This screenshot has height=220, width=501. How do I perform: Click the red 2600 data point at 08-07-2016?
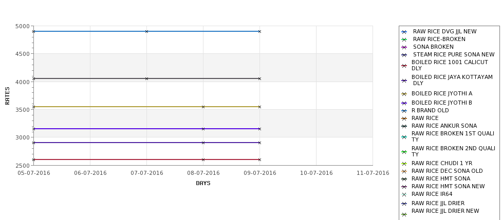[x=203, y=159]
